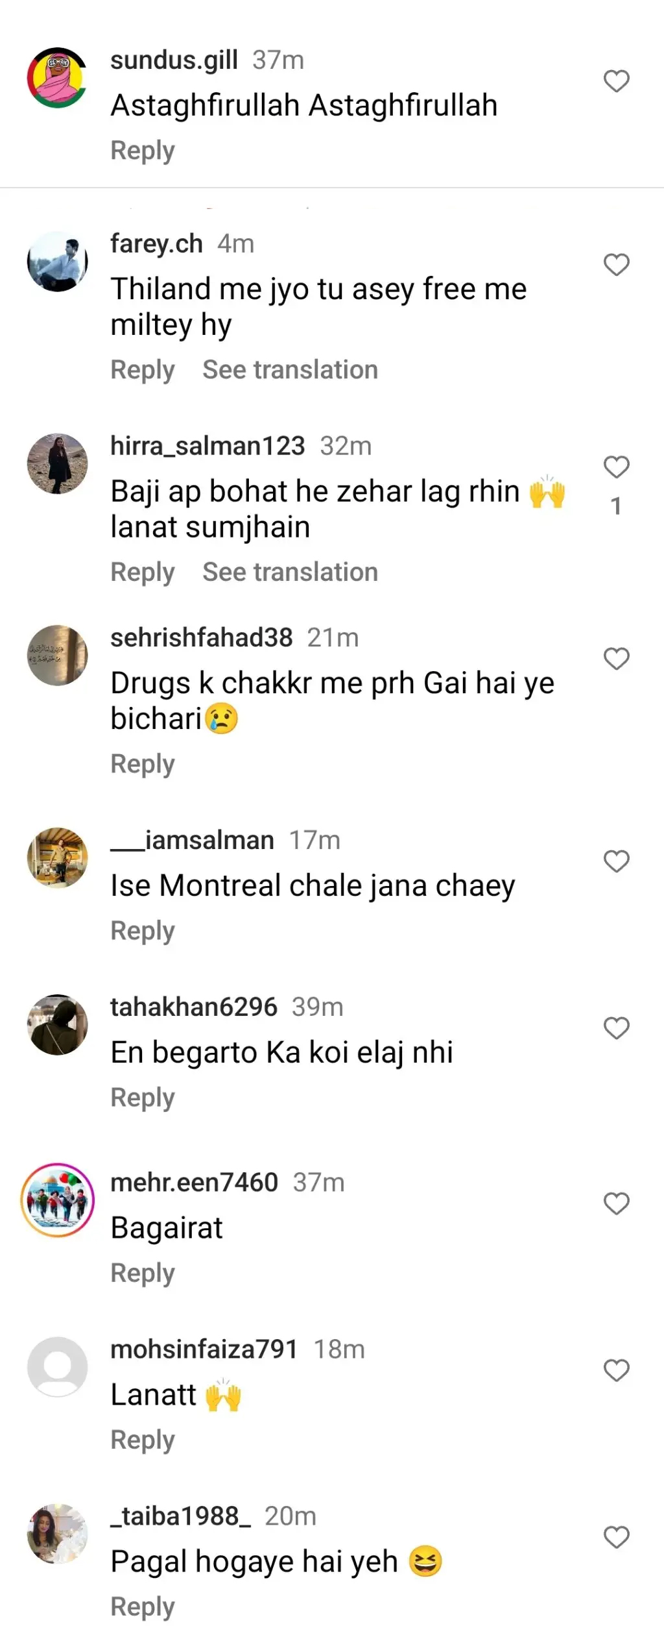View _taiba1988_'s profile picture
Image resolution: width=664 pixels, height=1650 pixels.
[57, 1534]
